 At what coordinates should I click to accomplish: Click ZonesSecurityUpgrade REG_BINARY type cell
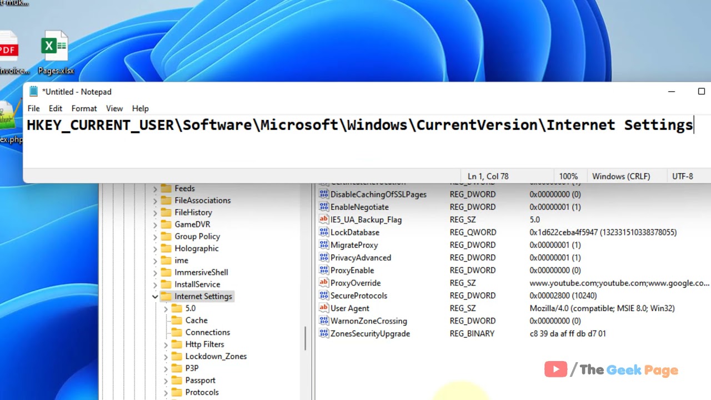[x=472, y=333]
